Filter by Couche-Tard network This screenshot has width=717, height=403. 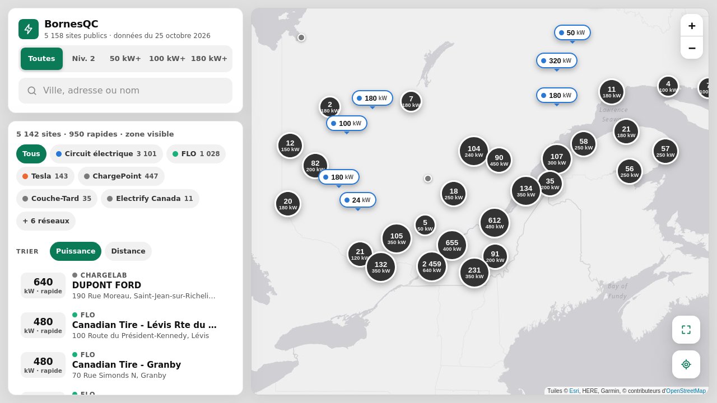(57, 199)
